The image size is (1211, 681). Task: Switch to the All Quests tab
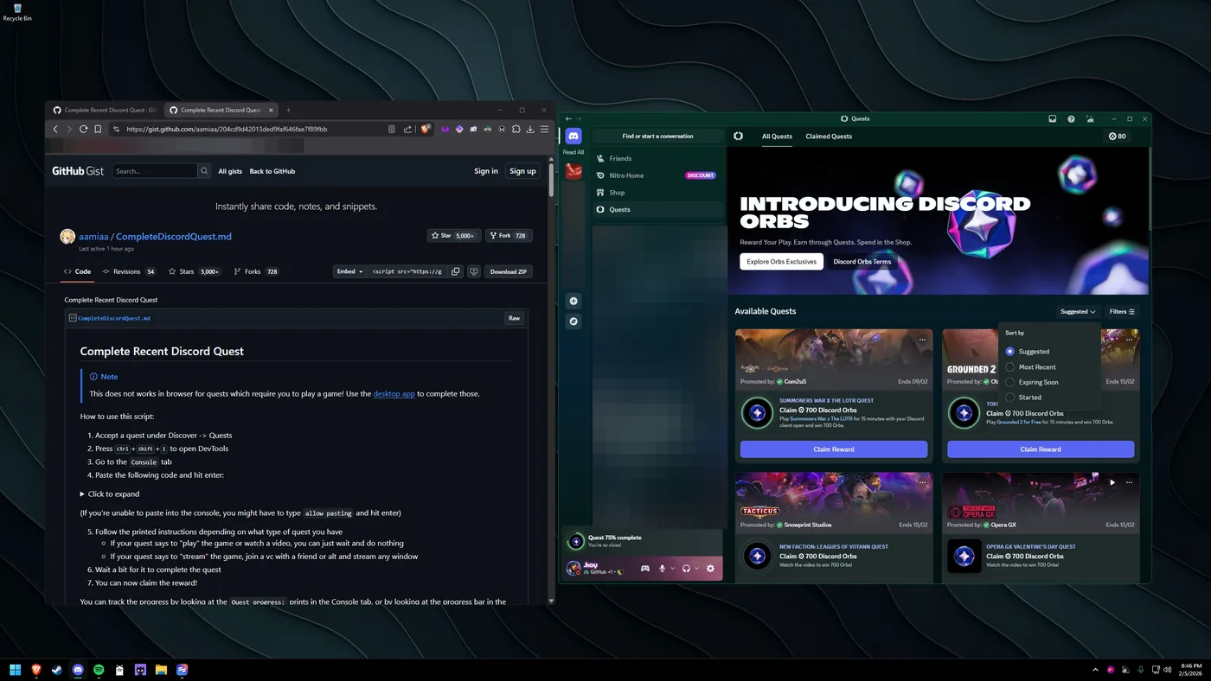pyautogui.click(x=777, y=137)
